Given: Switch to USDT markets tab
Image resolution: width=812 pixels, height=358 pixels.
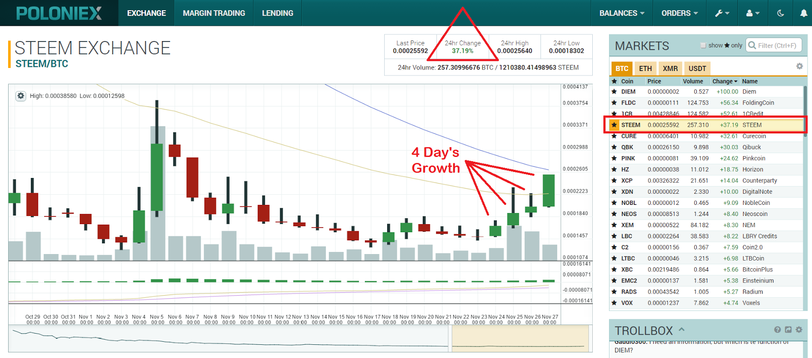Looking at the screenshot, I should [x=697, y=68].
